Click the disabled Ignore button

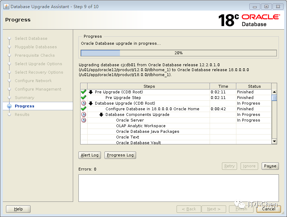pos(249,166)
